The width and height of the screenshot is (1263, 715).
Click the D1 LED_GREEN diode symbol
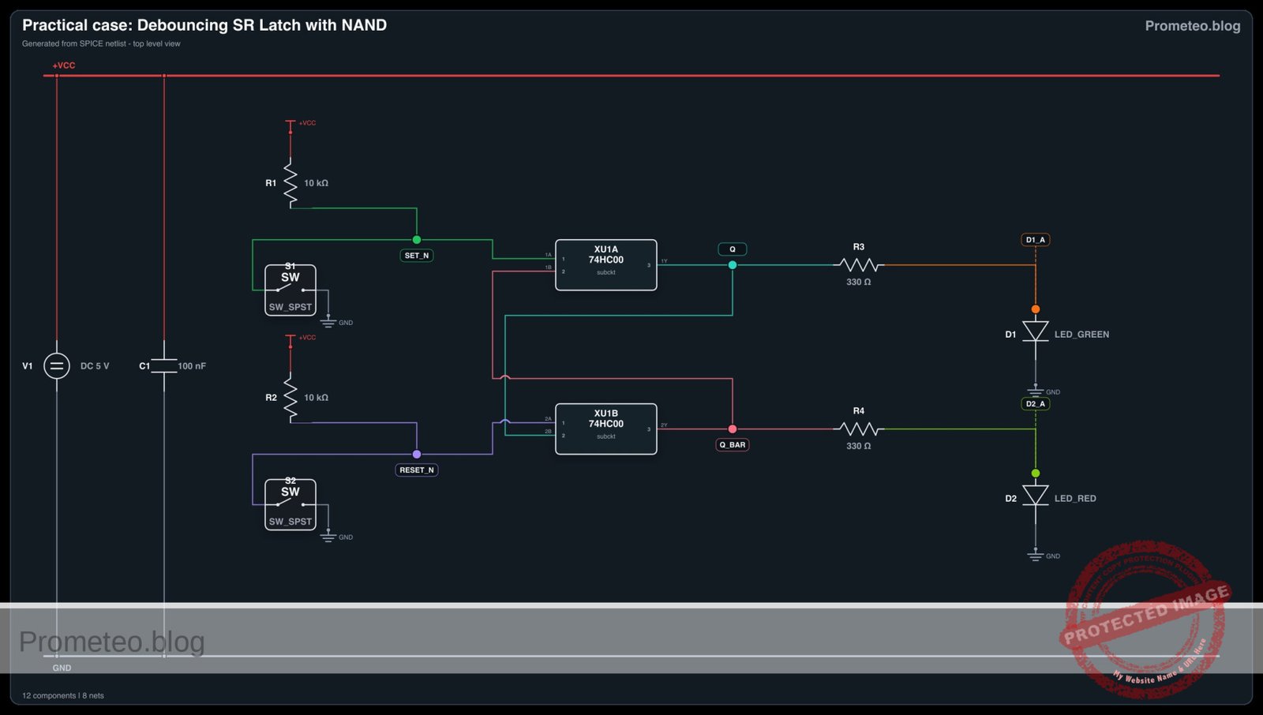click(1036, 331)
